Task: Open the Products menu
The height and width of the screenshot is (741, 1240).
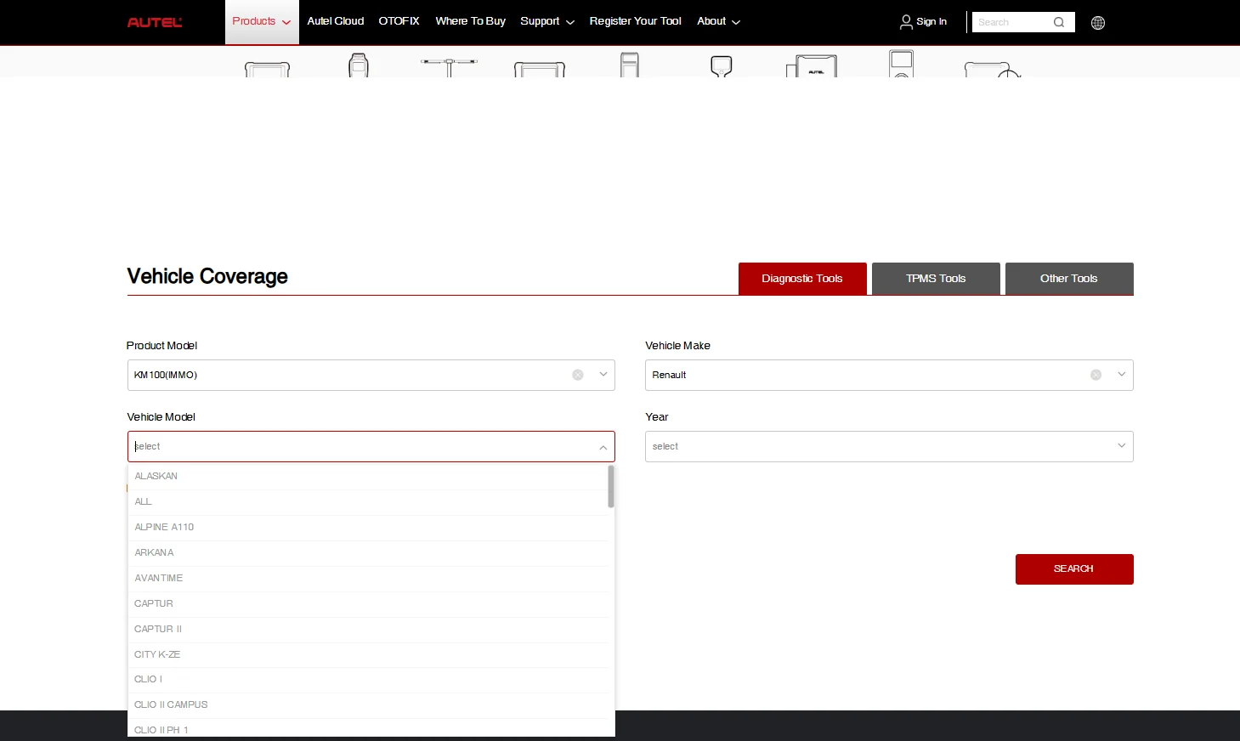Action: pyautogui.click(x=262, y=22)
